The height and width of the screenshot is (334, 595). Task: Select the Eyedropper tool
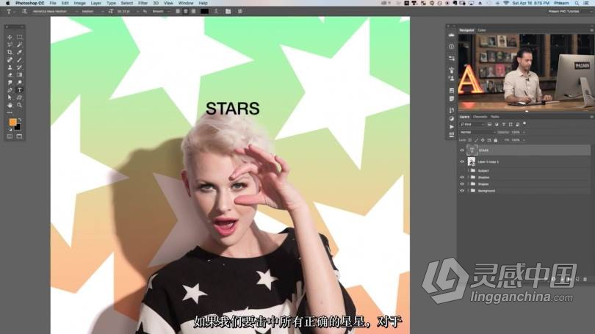19,52
